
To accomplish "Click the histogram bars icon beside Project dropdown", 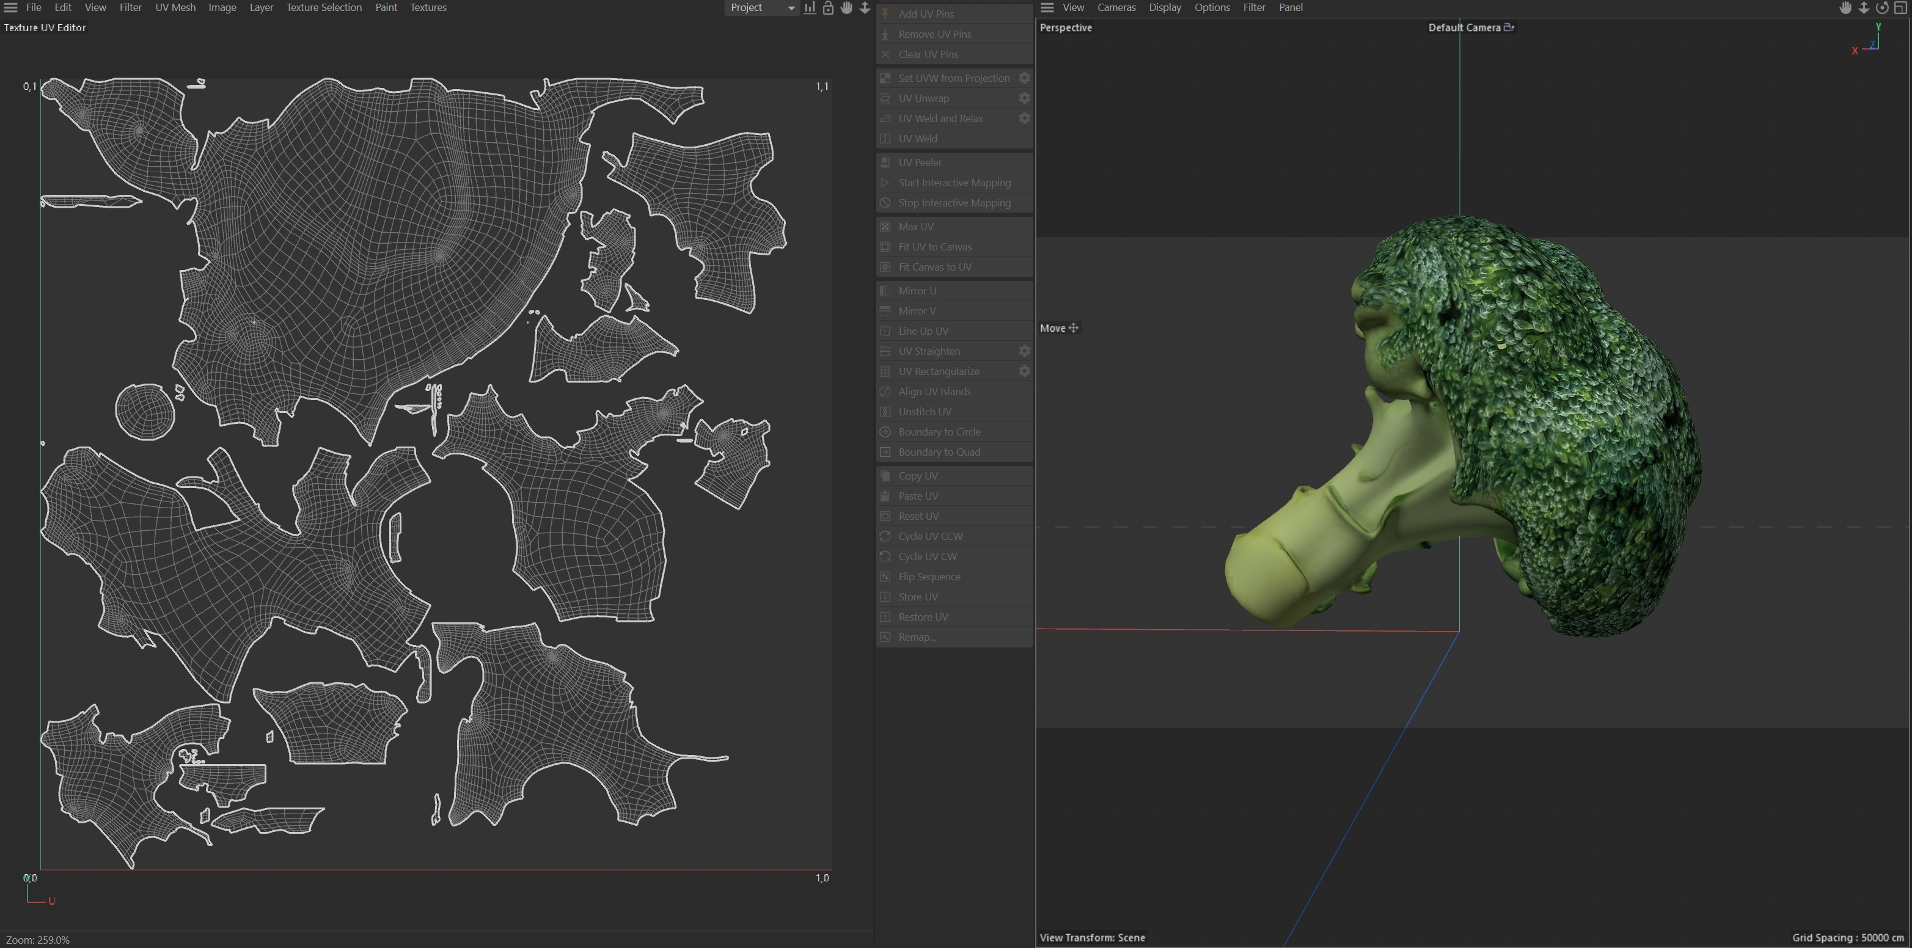I will pyautogui.click(x=810, y=7).
